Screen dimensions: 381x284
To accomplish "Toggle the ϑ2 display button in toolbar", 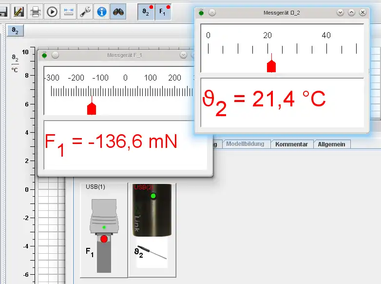I will (146, 11).
